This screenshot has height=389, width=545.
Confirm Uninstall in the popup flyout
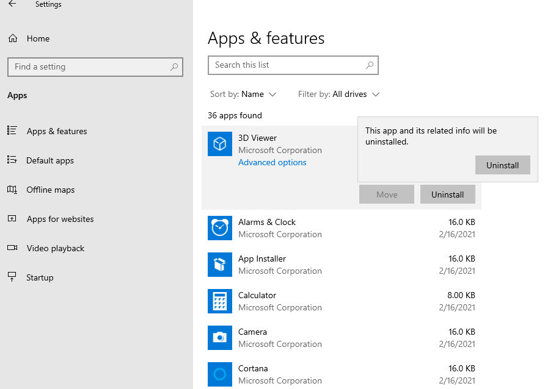point(503,165)
